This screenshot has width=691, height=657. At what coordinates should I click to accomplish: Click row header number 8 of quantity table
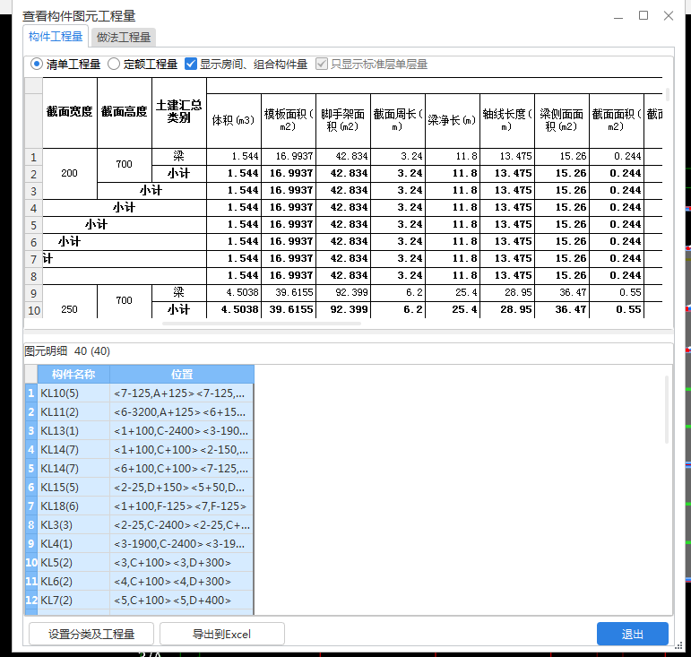[33, 276]
